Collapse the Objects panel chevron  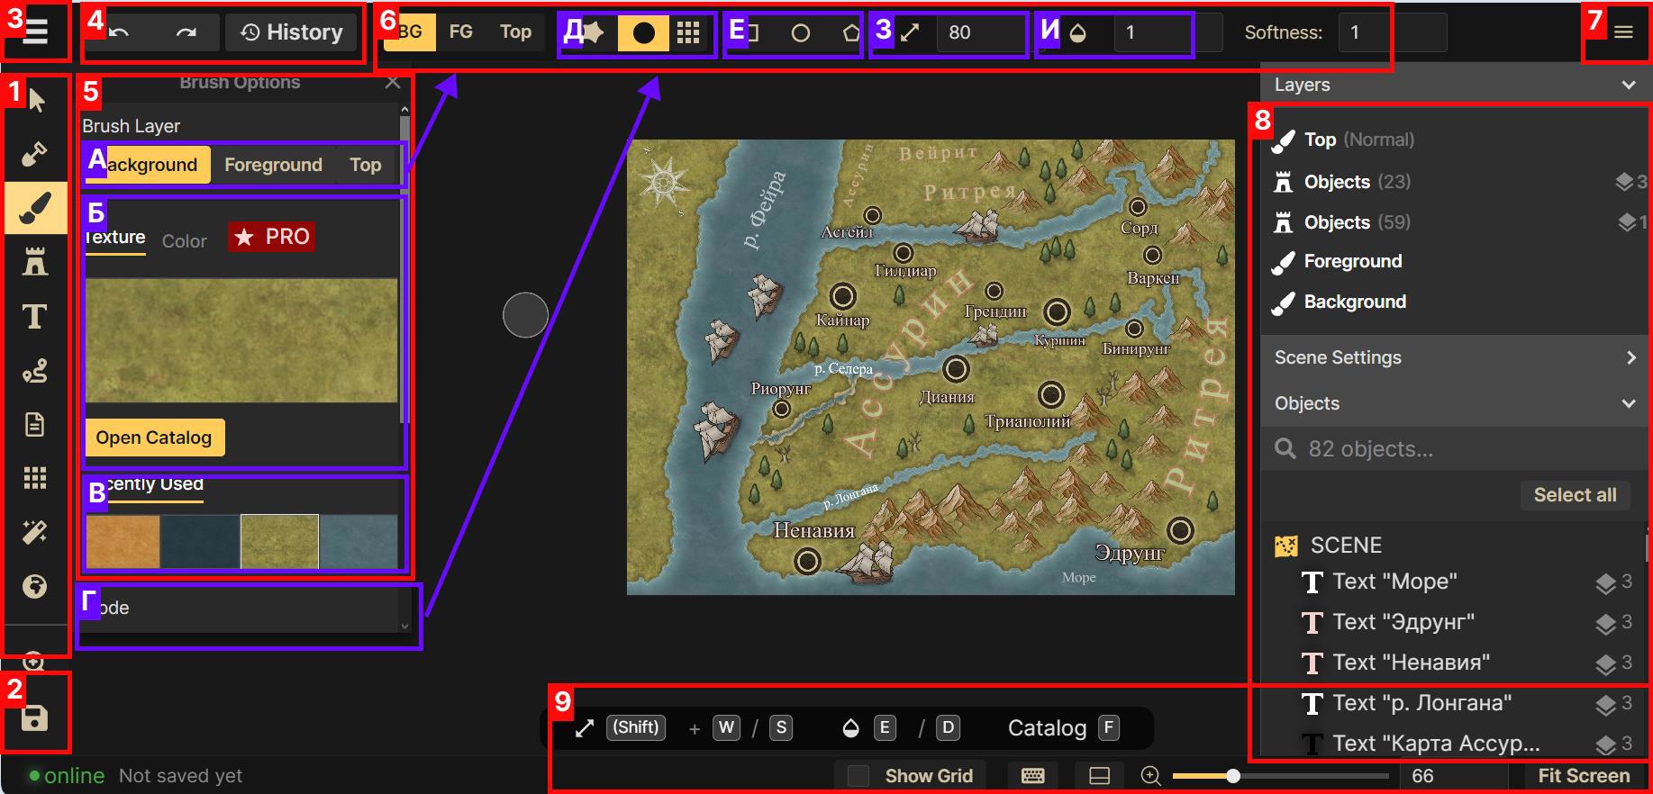(x=1628, y=403)
